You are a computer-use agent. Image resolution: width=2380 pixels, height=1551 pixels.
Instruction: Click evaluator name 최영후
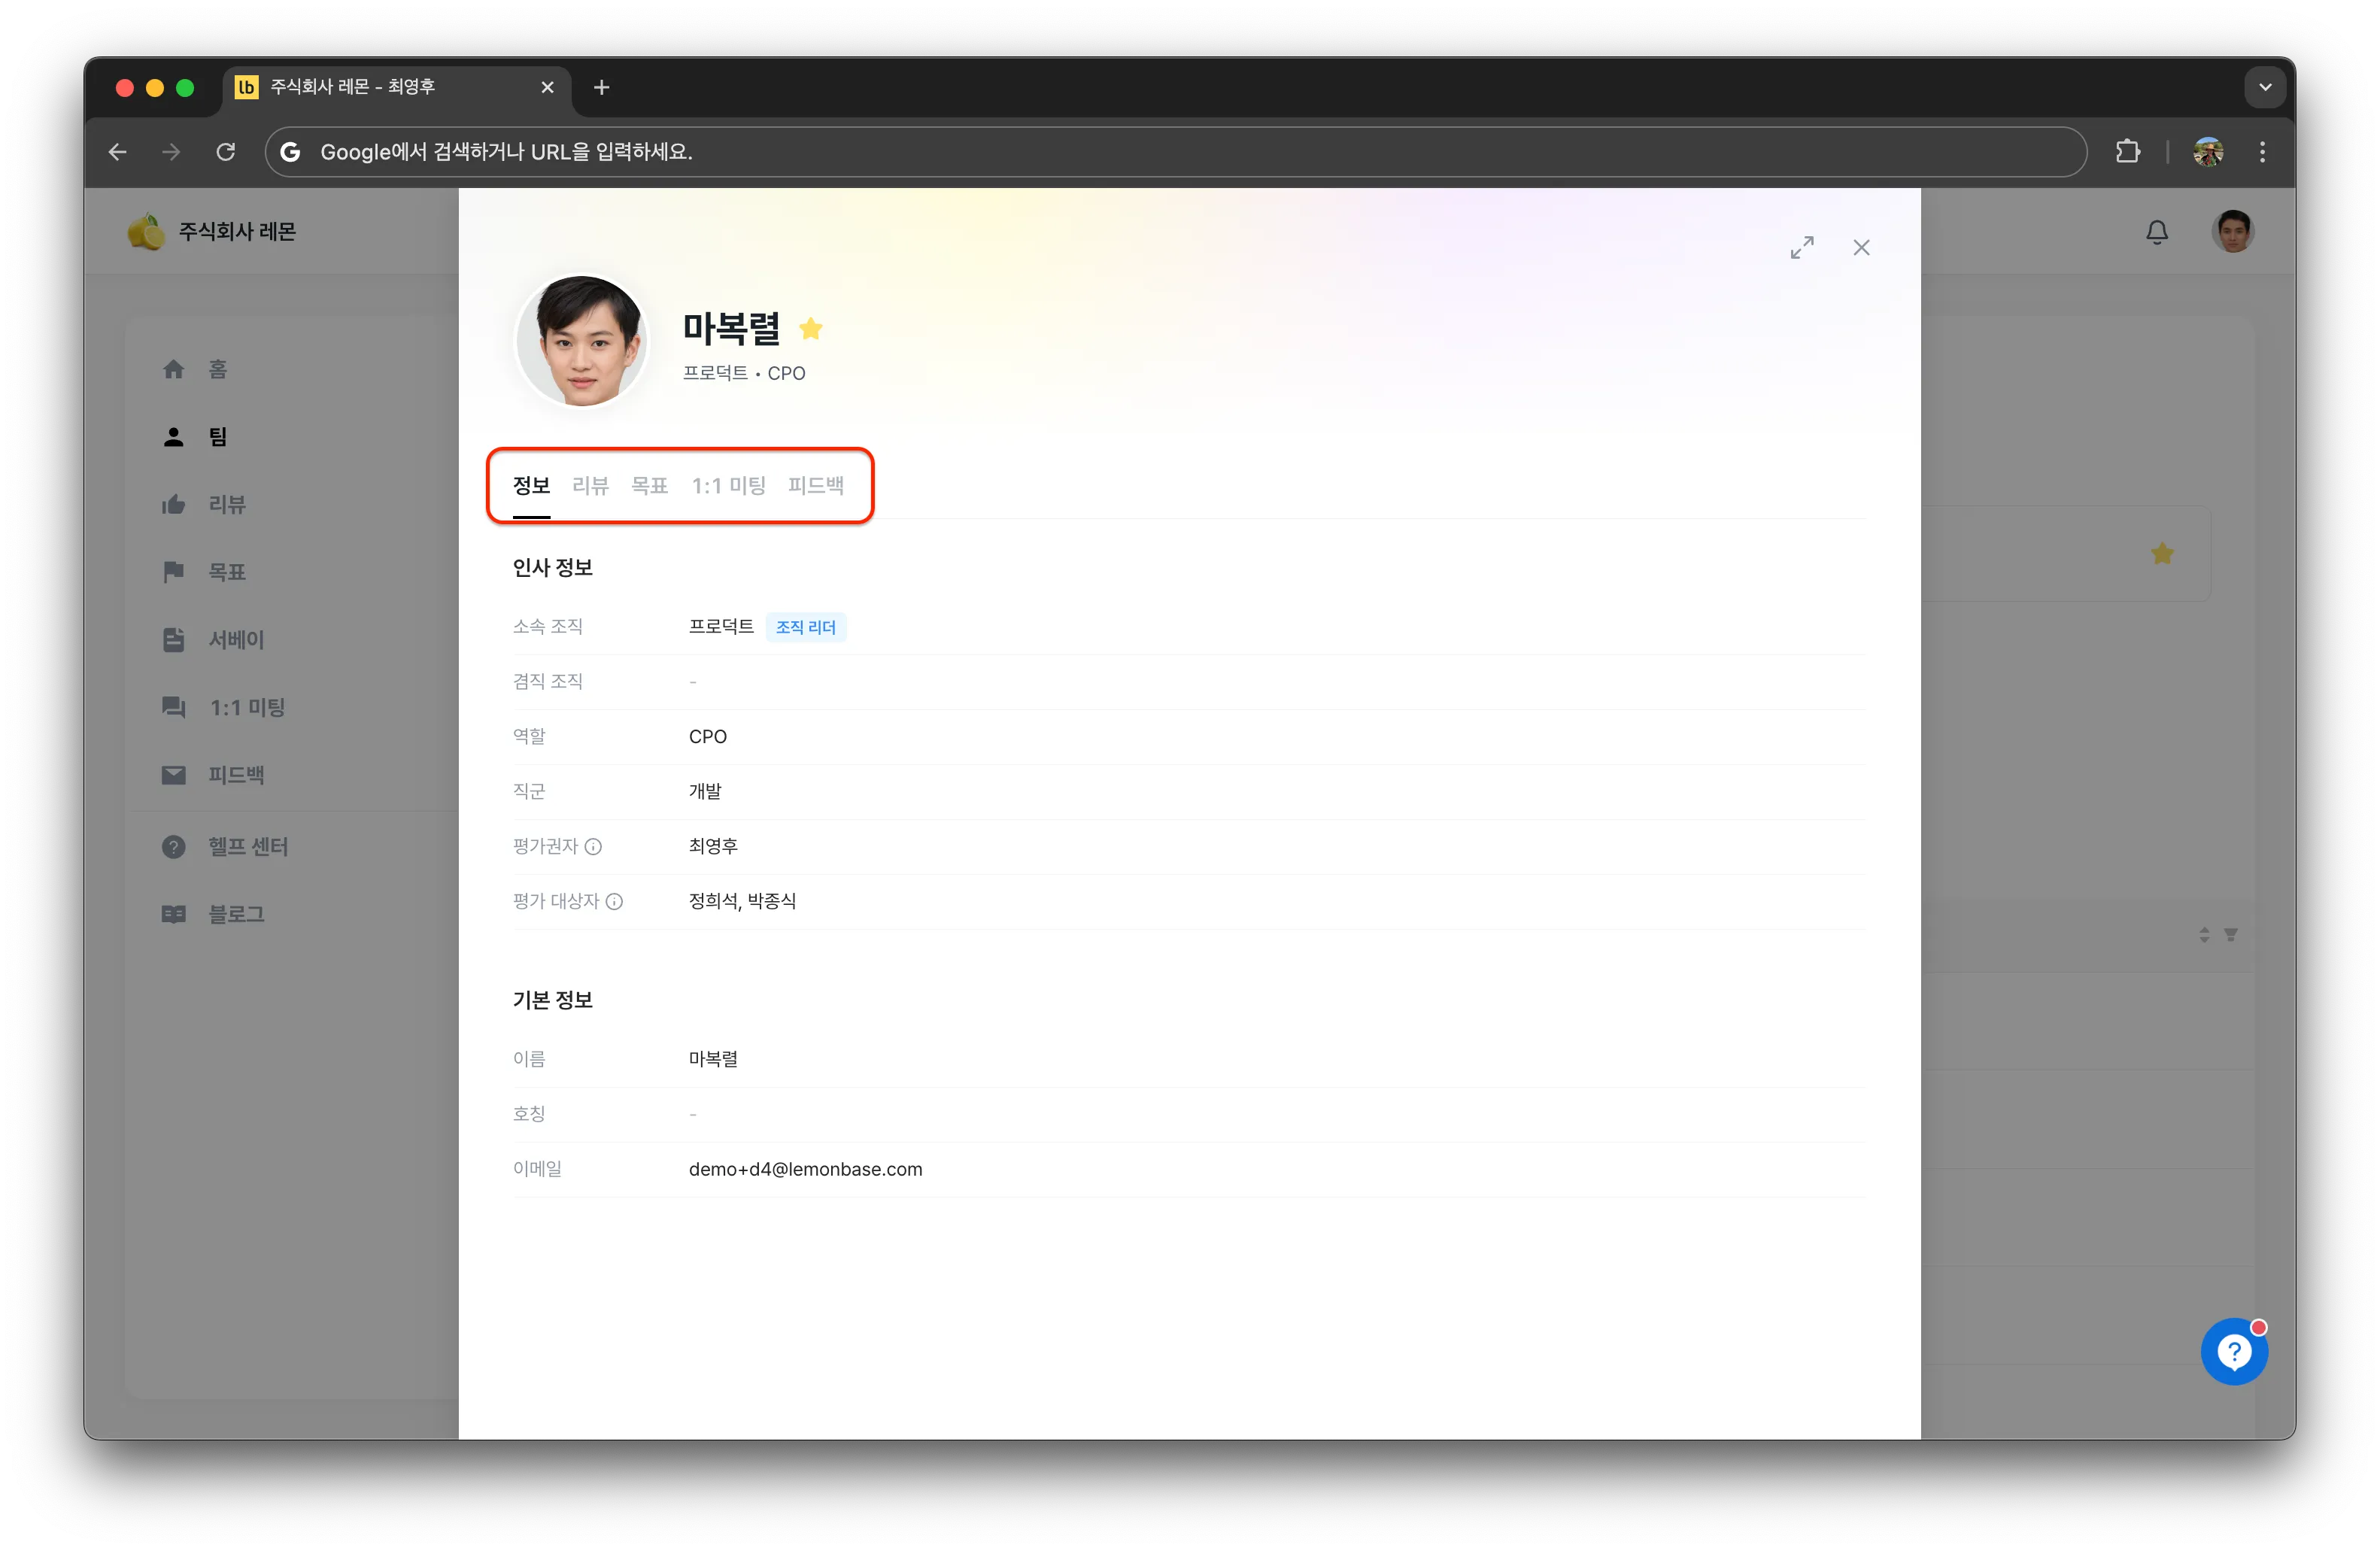coord(713,846)
